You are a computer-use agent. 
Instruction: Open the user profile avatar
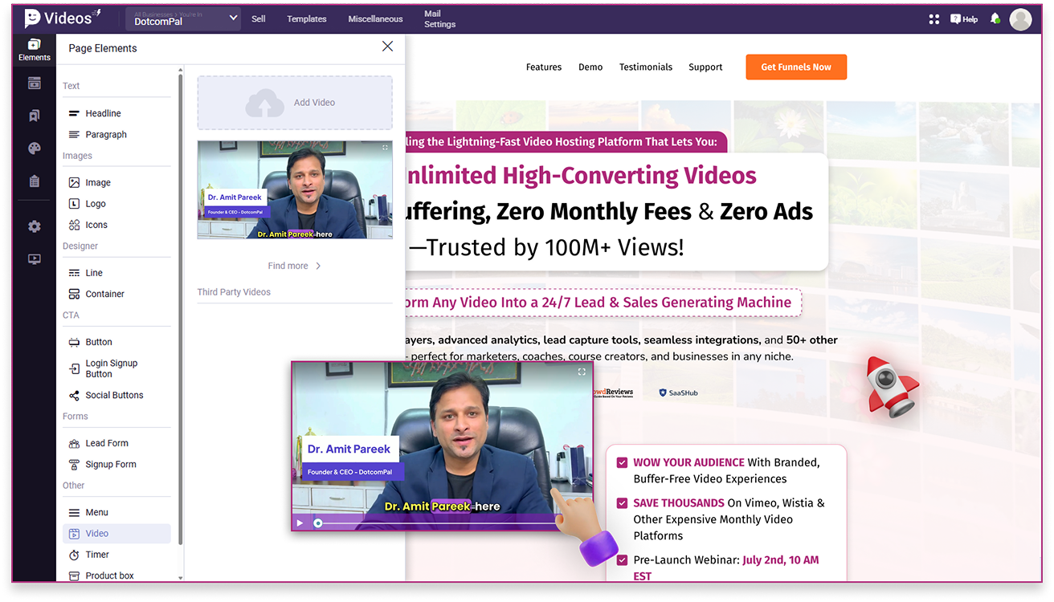click(1020, 19)
